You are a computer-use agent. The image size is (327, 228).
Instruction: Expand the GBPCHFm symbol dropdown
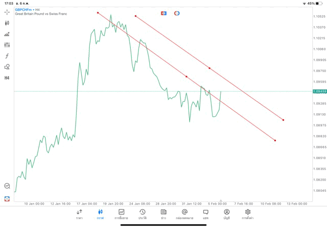pos(25,9)
